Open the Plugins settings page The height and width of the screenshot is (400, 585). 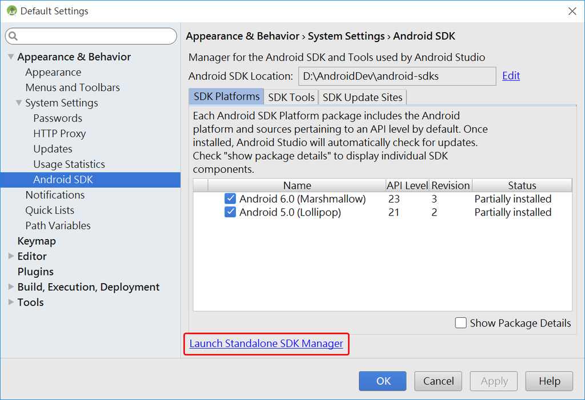(35, 272)
